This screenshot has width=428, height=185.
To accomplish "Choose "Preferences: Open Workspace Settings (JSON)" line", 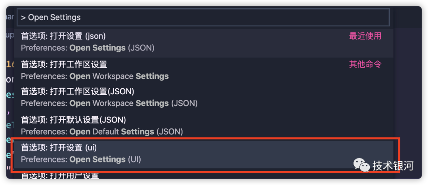I will 109,103.
